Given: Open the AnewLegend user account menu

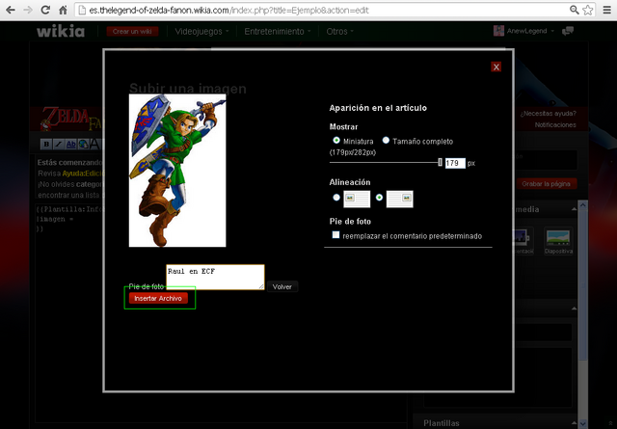Looking at the screenshot, I should [x=530, y=31].
